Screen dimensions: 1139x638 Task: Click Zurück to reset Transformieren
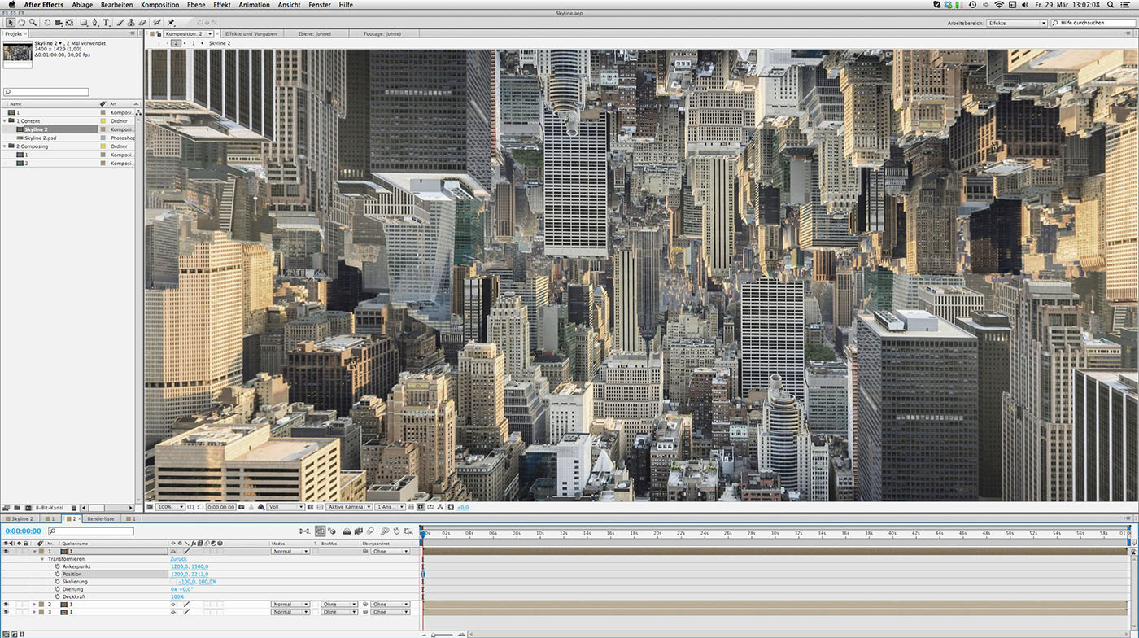coord(178,559)
